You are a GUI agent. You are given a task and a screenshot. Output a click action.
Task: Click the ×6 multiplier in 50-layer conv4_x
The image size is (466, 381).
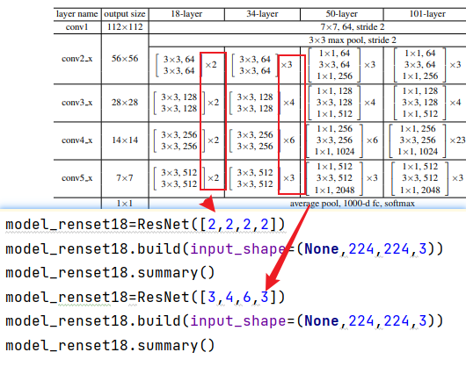(372, 140)
